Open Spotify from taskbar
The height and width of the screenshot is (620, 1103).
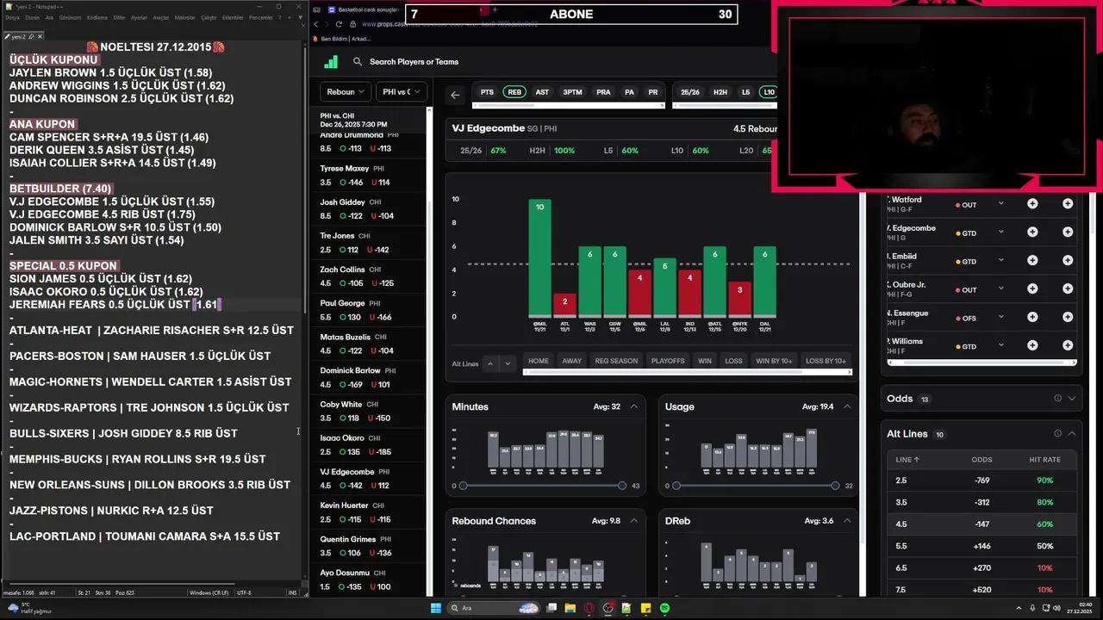pos(665,608)
